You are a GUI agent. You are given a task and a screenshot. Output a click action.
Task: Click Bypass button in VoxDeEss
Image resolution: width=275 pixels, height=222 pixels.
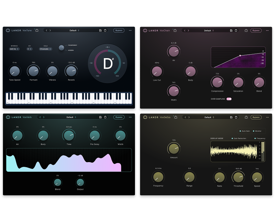(x=256, y=117)
